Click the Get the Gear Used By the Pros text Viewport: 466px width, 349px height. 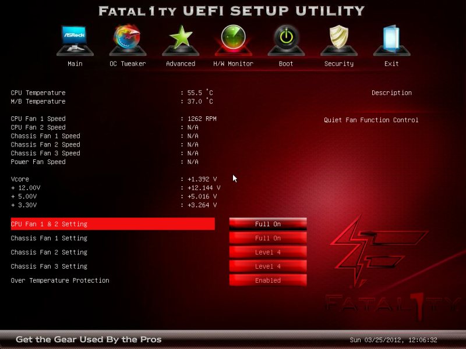pyautogui.click(x=89, y=339)
